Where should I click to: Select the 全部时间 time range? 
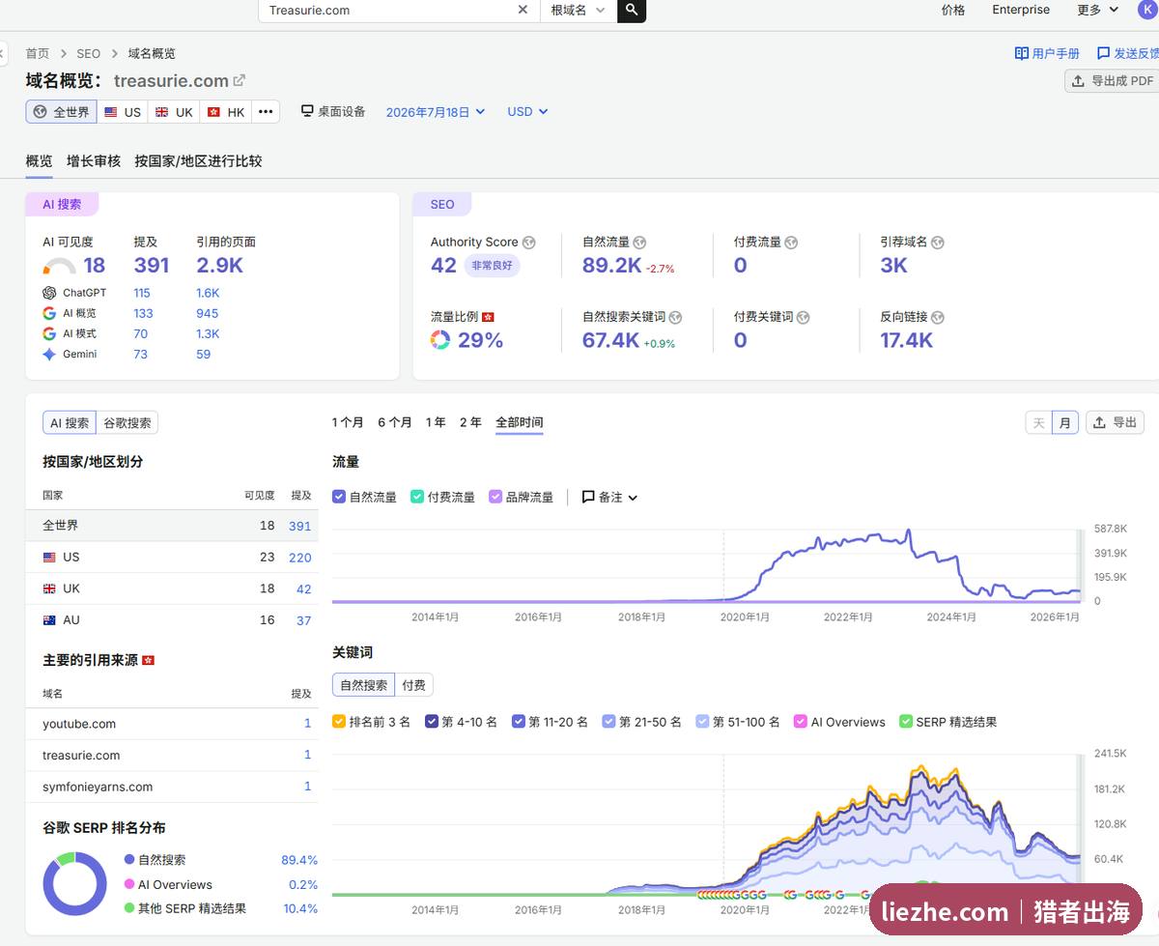[520, 422]
